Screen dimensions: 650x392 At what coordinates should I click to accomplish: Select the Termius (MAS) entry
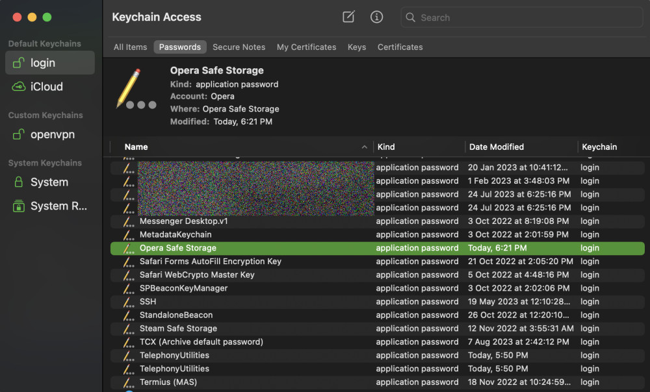pos(168,382)
